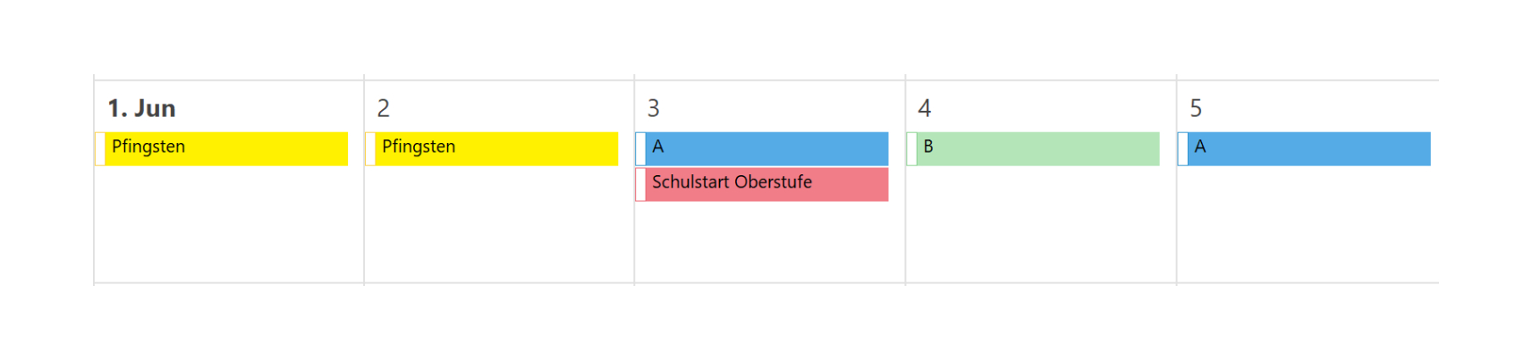Select the day 5 date number
The width and height of the screenshot is (1532, 361).
(x=1196, y=109)
